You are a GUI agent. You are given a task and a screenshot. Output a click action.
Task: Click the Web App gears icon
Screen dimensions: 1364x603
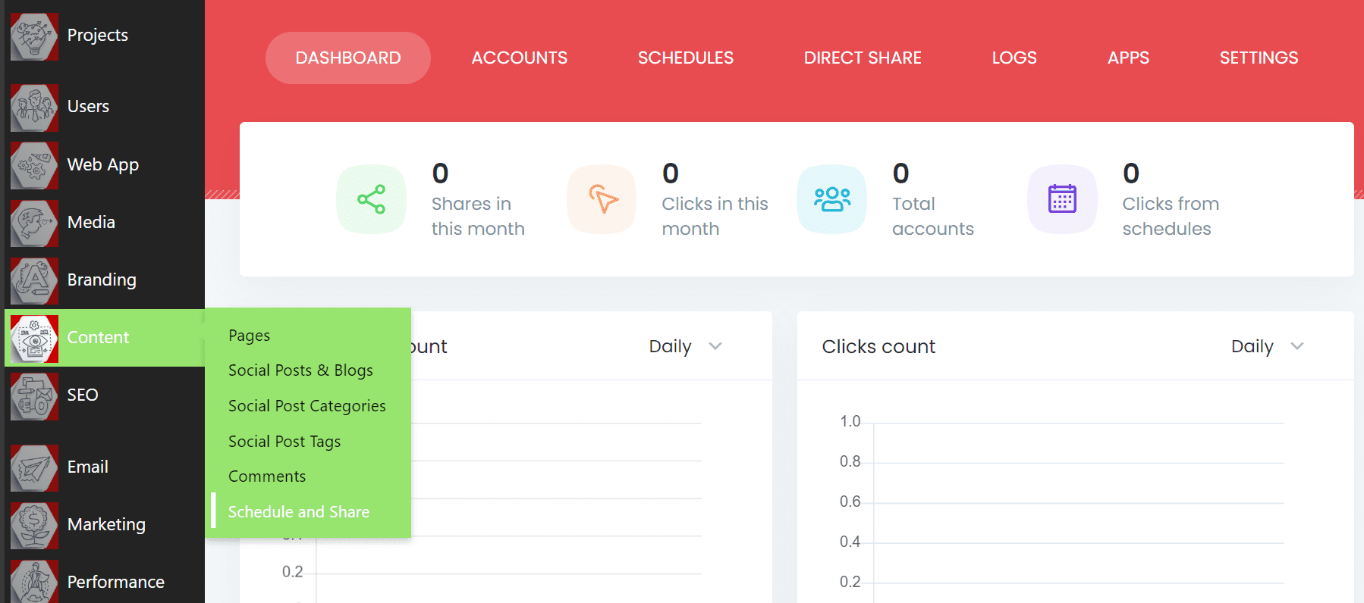[34, 165]
